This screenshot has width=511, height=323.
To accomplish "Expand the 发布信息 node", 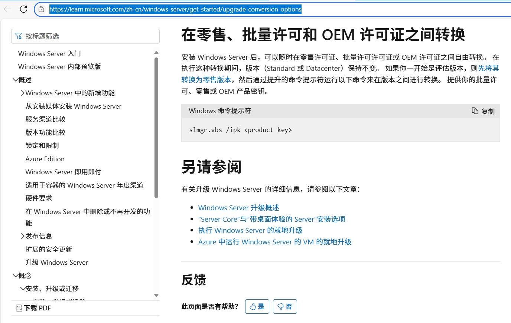I will click(x=23, y=236).
